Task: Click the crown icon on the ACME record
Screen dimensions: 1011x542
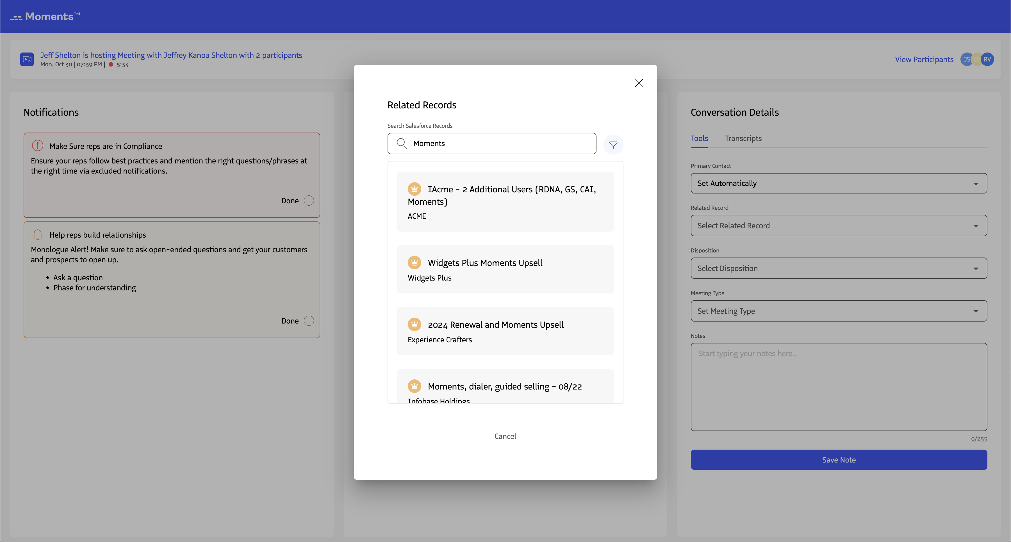Action: click(x=415, y=189)
